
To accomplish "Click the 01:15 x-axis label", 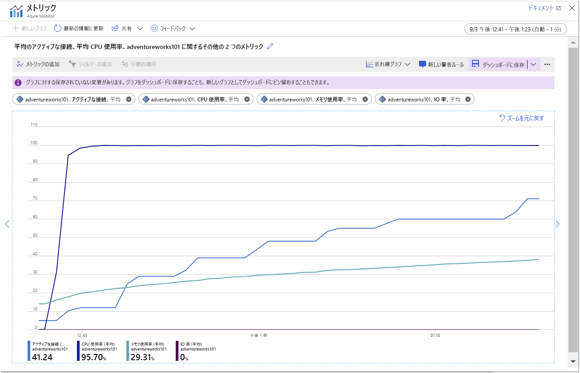I will [x=435, y=335].
